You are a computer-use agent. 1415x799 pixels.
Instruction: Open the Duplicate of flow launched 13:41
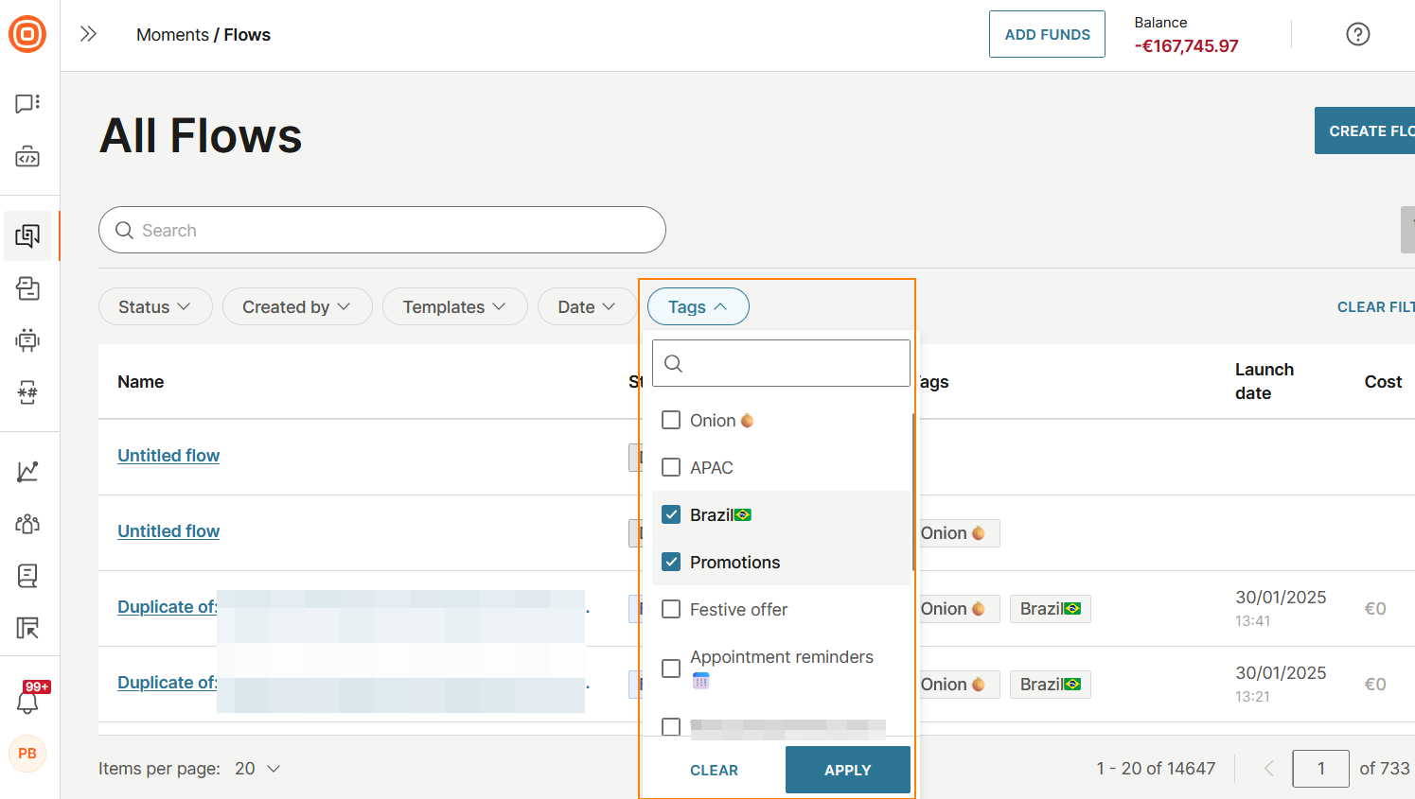(x=168, y=607)
